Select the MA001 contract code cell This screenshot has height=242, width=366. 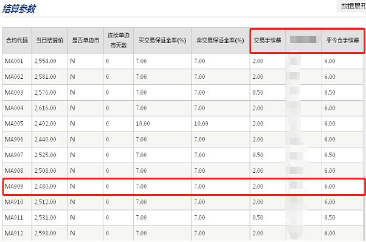[x=14, y=61]
